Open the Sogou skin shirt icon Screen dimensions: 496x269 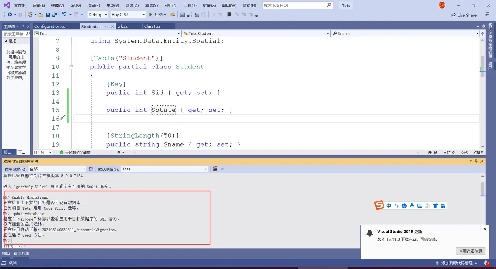point(435,205)
